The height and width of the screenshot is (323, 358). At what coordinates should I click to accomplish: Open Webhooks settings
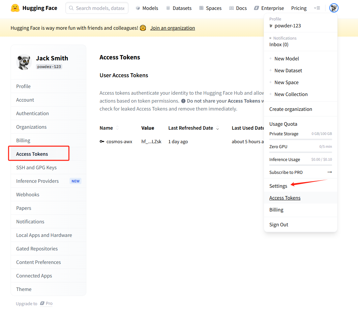(48, 194)
